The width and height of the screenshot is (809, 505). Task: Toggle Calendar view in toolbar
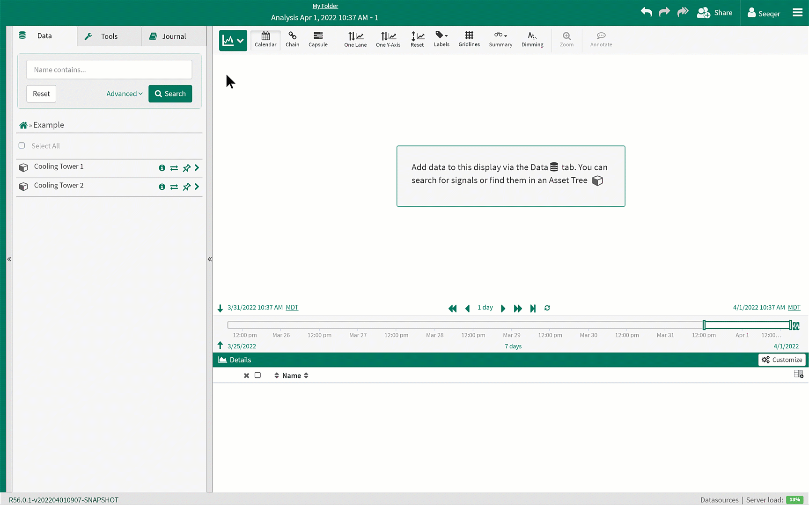pos(265,40)
